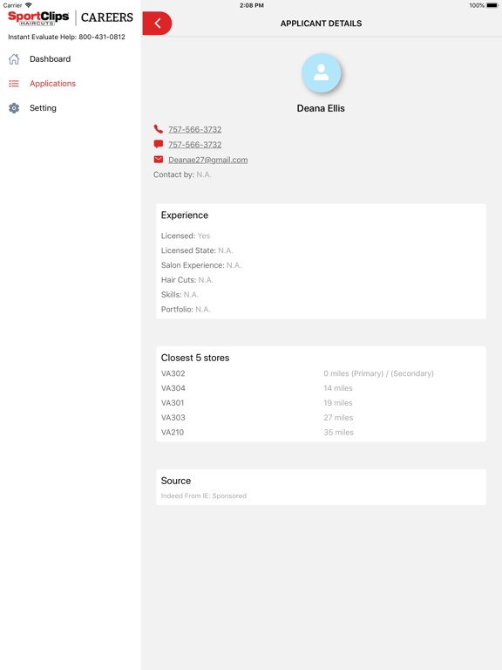Image resolution: width=502 pixels, height=670 pixels.
Task: Click Deana Ellis's profile avatar
Action: [x=321, y=73]
